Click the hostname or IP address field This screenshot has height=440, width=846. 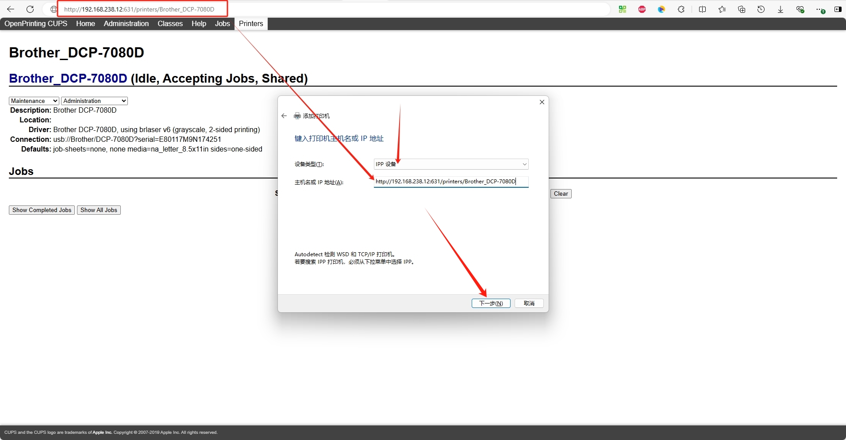click(451, 182)
